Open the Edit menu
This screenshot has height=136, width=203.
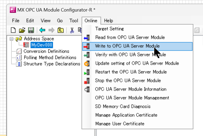[x=30, y=21]
